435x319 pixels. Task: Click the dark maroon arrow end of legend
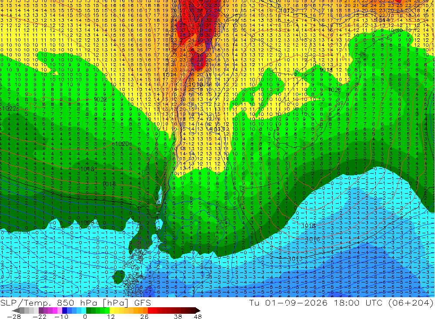click(198, 310)
